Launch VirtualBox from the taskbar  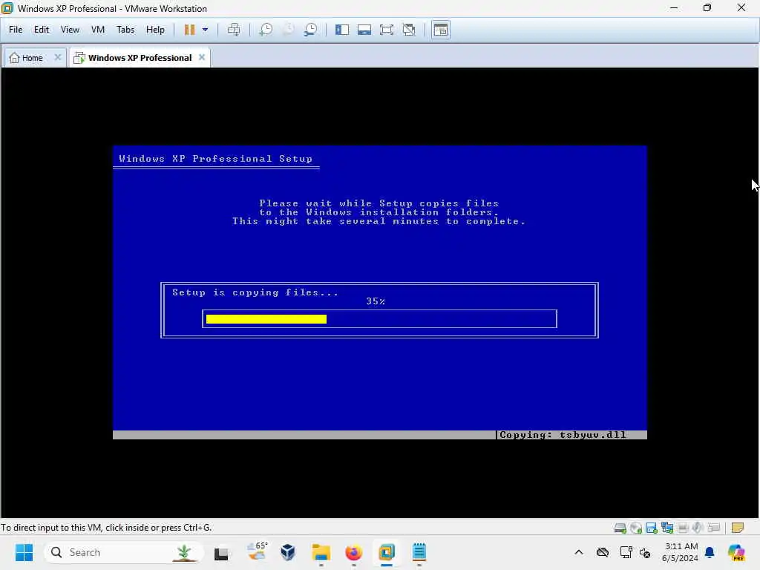[288, 552]
